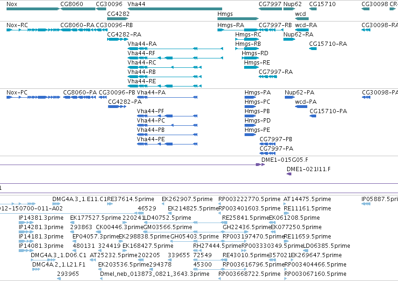Viewport: 398px width, 281px height.
Task: Click the CG30096-PB protein label
Action: 117,93
